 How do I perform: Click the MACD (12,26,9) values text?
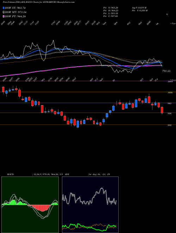point(48,174)
